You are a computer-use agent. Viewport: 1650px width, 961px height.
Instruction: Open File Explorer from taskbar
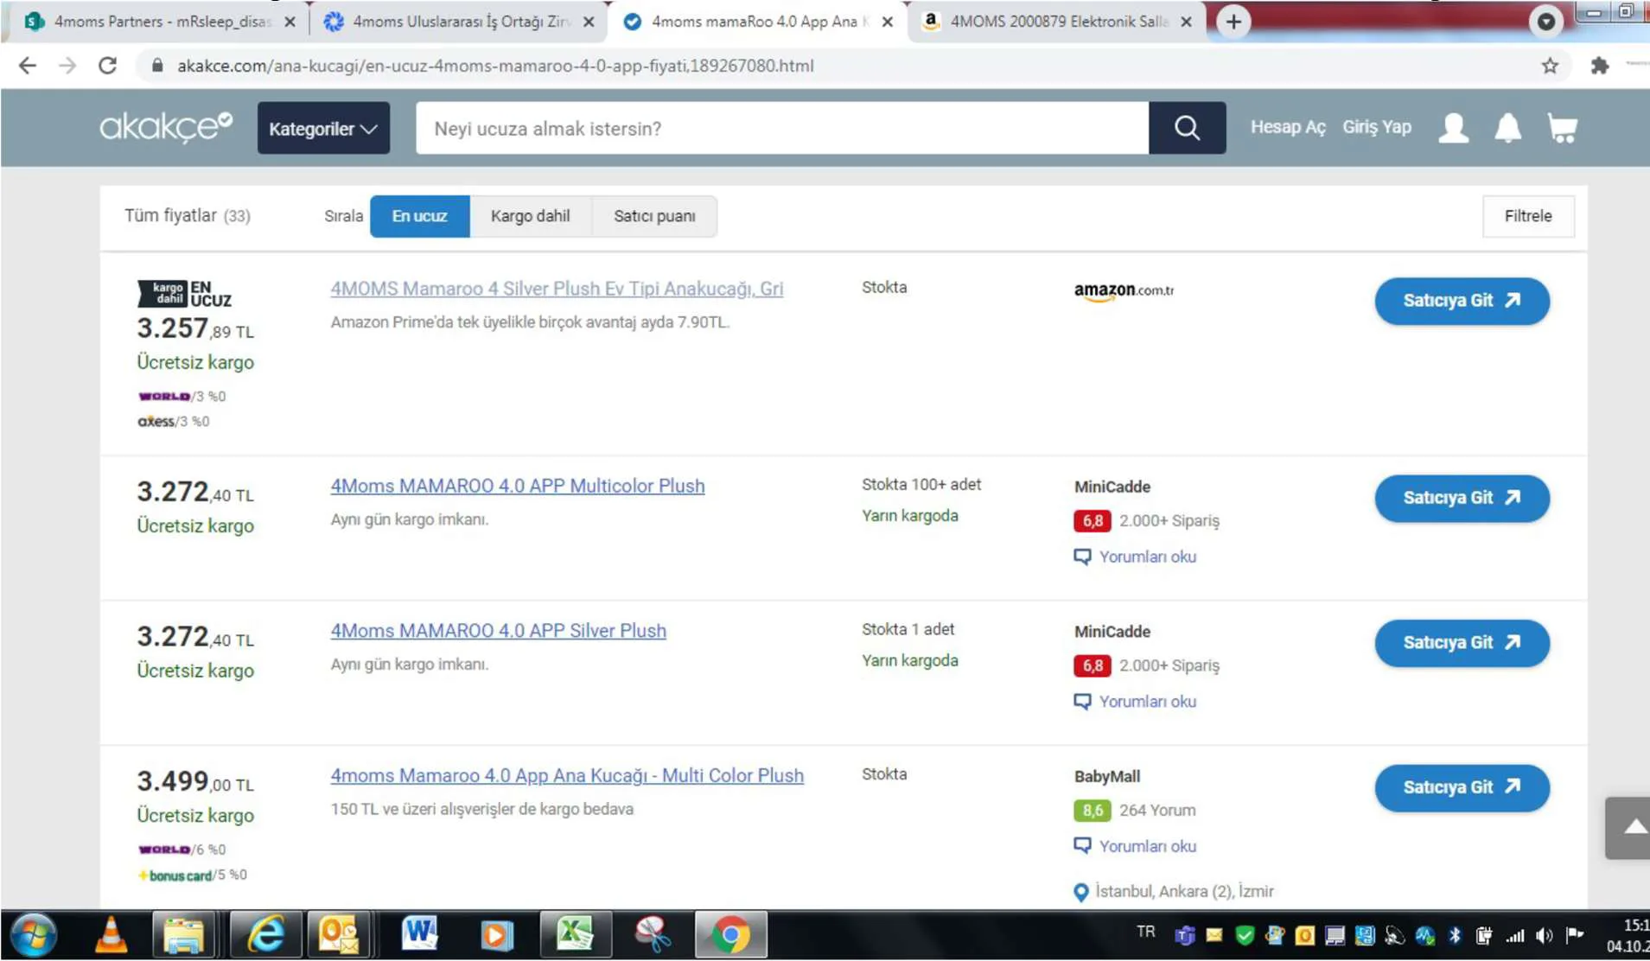click(x=183, y=935)
